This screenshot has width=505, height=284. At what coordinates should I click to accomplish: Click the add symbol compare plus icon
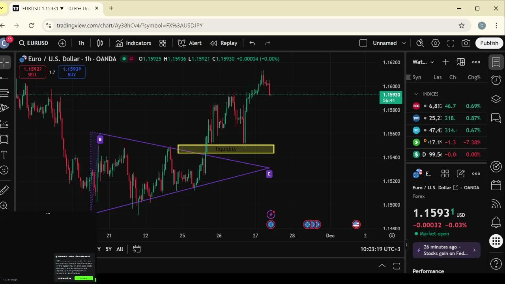(62, 43)
